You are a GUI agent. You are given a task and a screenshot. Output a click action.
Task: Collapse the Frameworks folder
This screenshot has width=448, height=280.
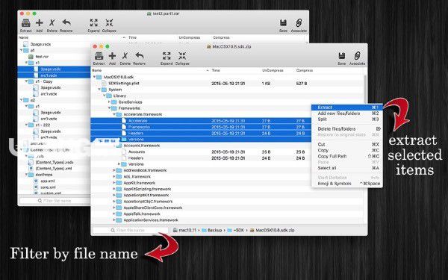[x=110, y=108]
